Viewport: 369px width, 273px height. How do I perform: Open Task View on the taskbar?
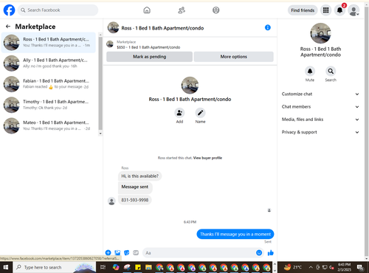(x=103, y=267)
